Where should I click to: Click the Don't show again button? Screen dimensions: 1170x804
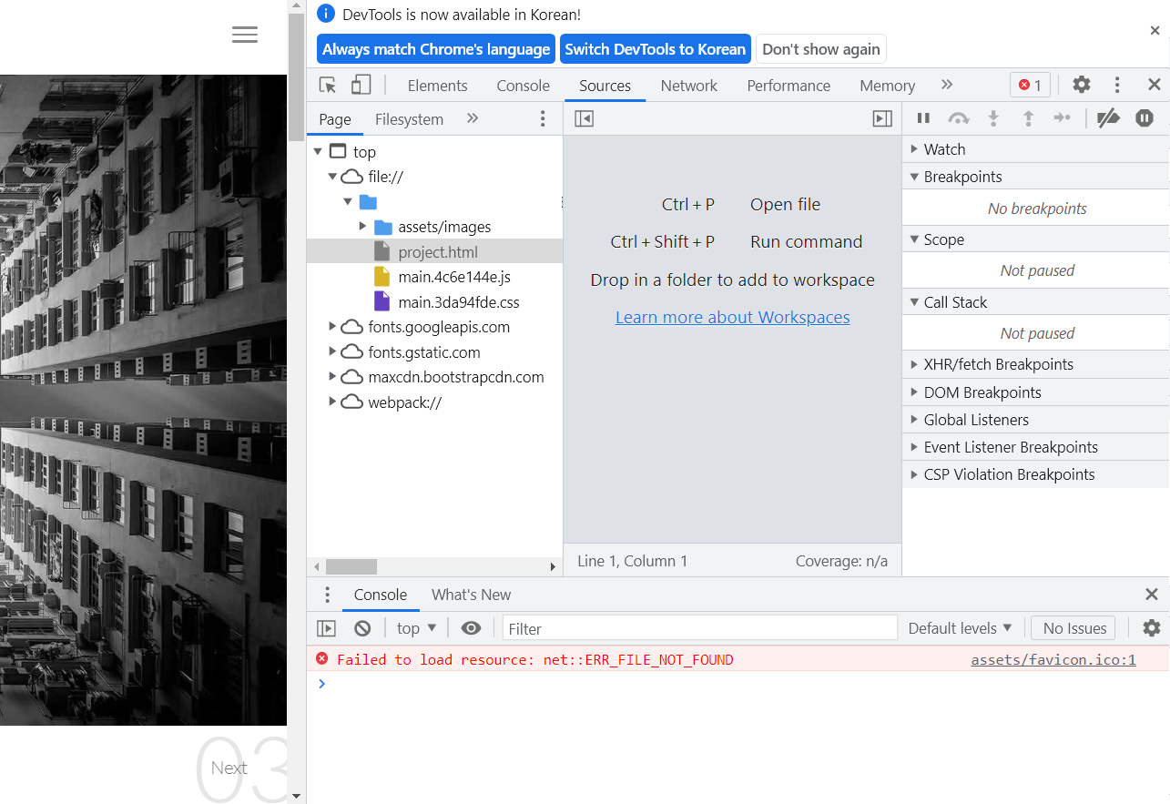click(821, 49)
